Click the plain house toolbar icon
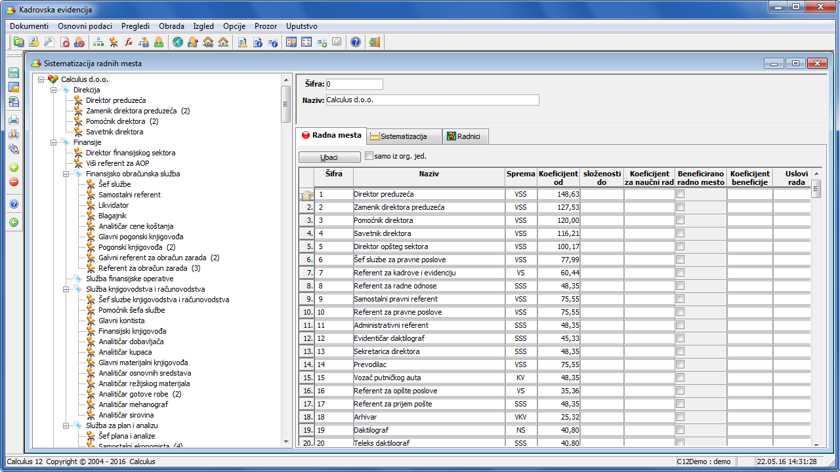This screenshot has height=472, width=840. tap(223, 43)
